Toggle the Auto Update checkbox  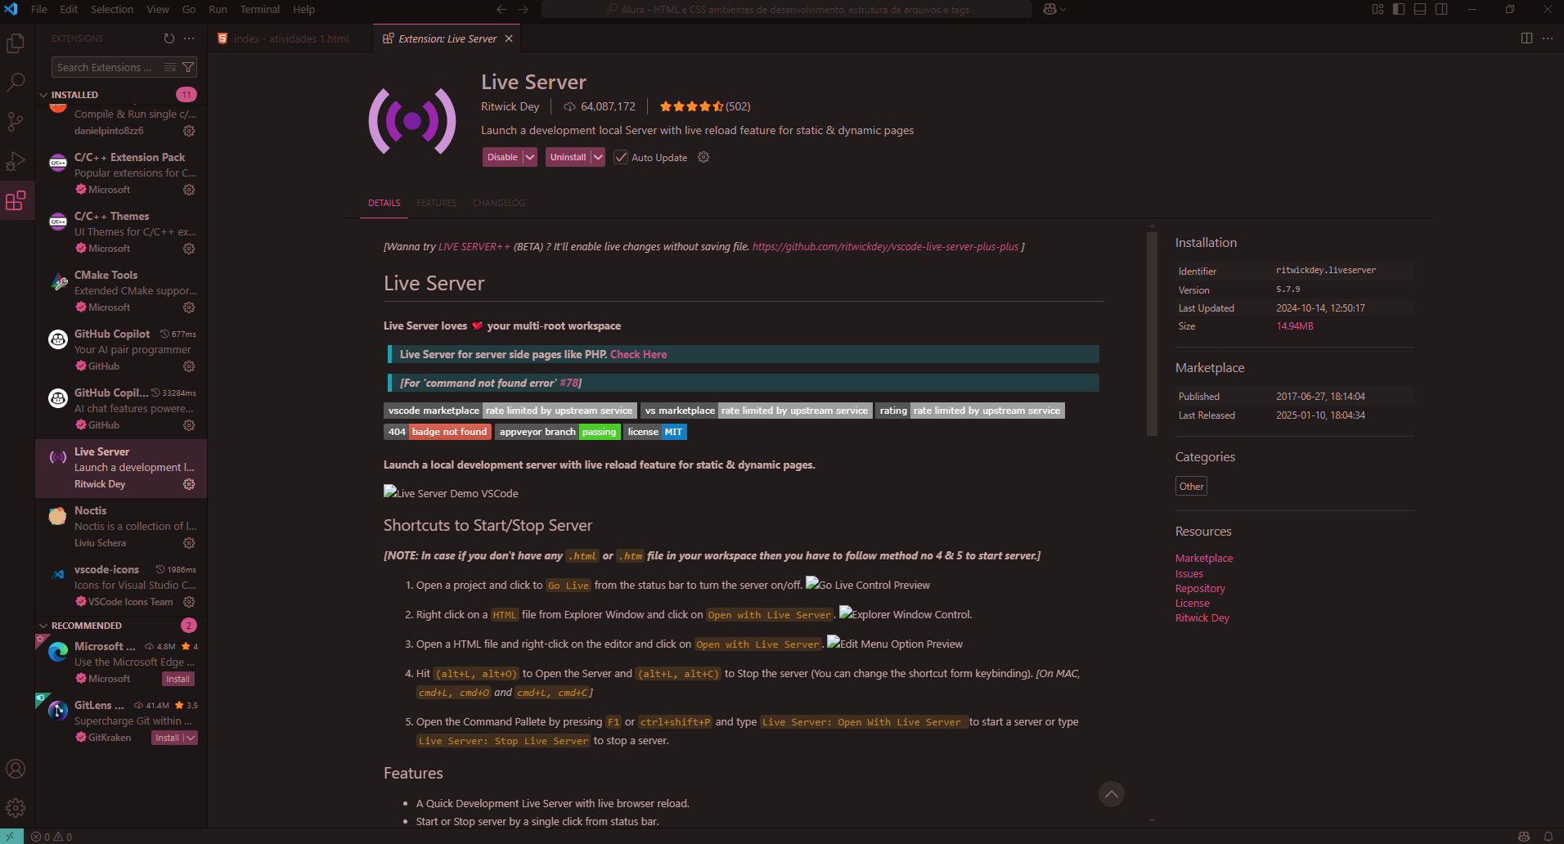[x=621, y=157]
